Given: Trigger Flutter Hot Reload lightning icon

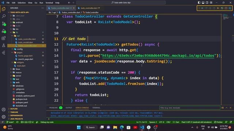Looking at the screenshot, I should 218,8.
